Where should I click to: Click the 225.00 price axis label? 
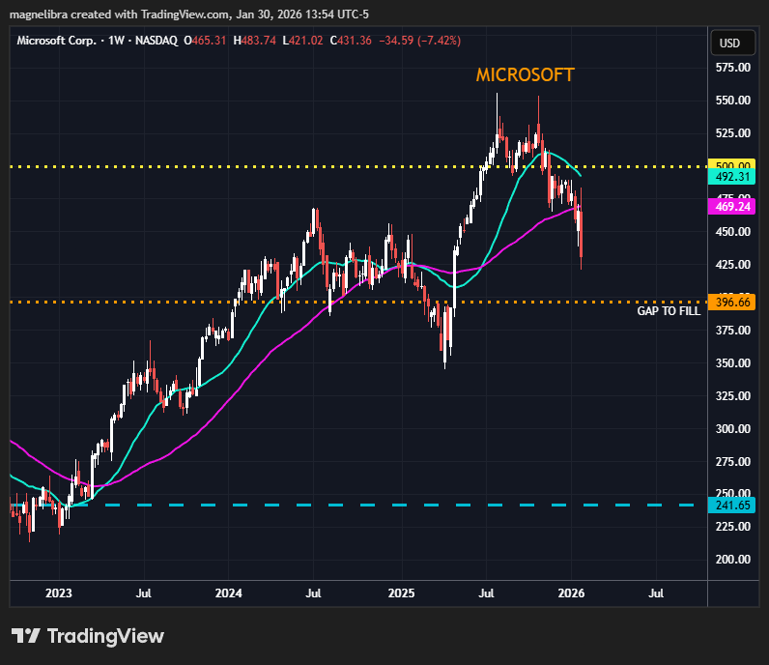click(x=732, y=527)
